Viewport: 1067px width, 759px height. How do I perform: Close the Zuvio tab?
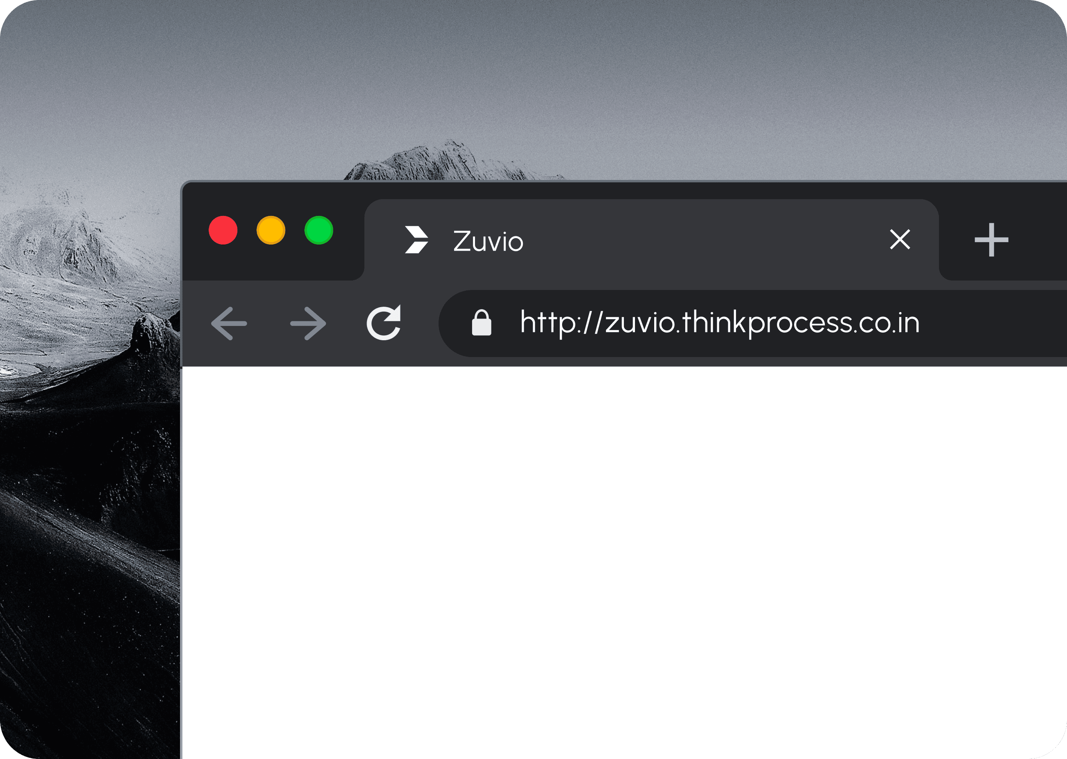[x=900, y=239]
